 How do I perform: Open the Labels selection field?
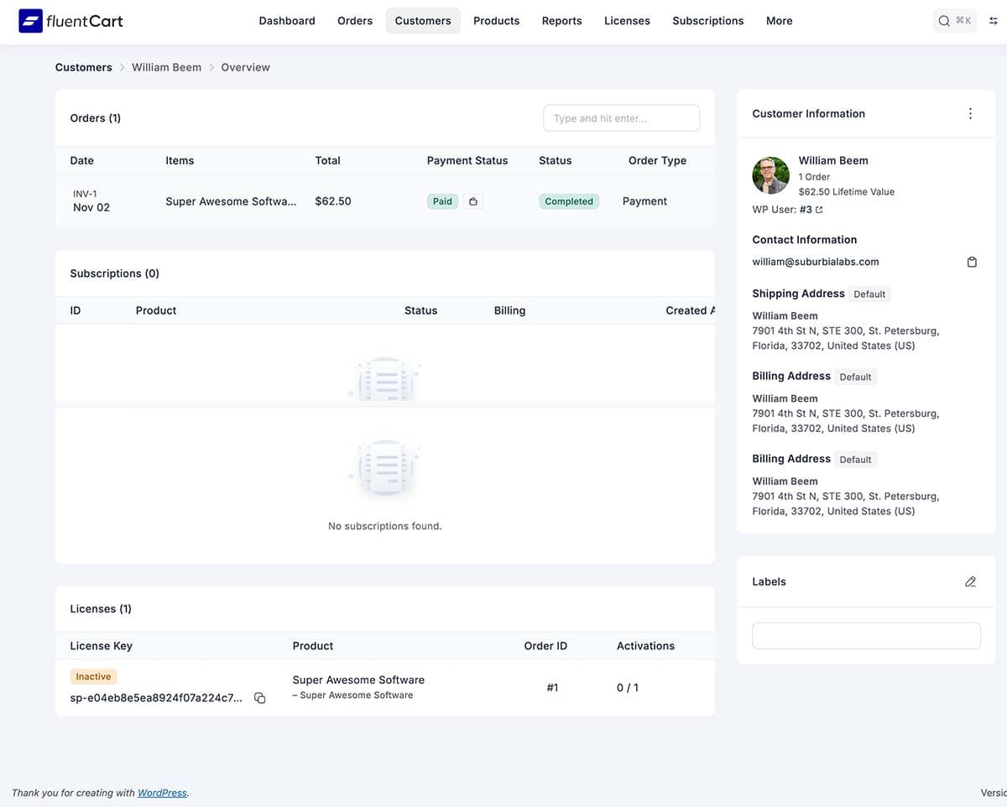(866, 635)
